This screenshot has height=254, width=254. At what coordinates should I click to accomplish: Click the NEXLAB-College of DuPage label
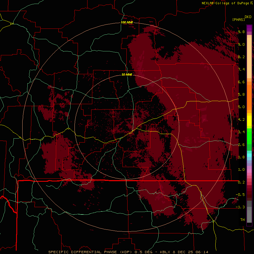(225, 3)
